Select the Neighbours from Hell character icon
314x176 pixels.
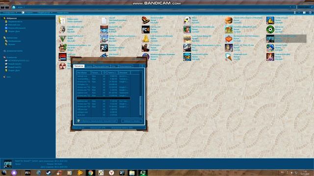[62, 48]
